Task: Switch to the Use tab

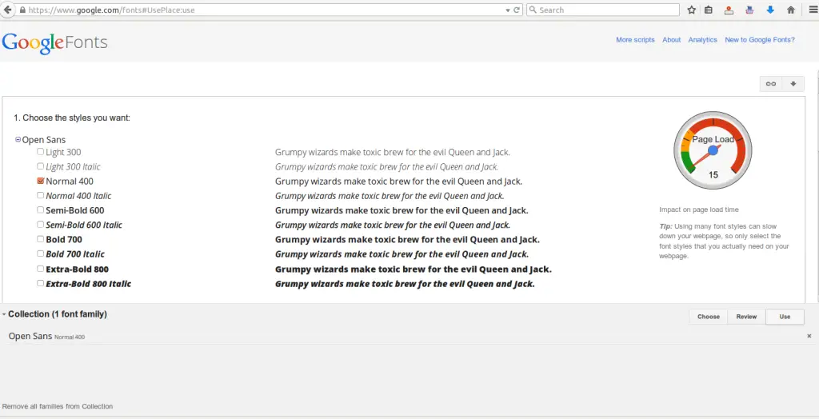Action: click(785, 317)
